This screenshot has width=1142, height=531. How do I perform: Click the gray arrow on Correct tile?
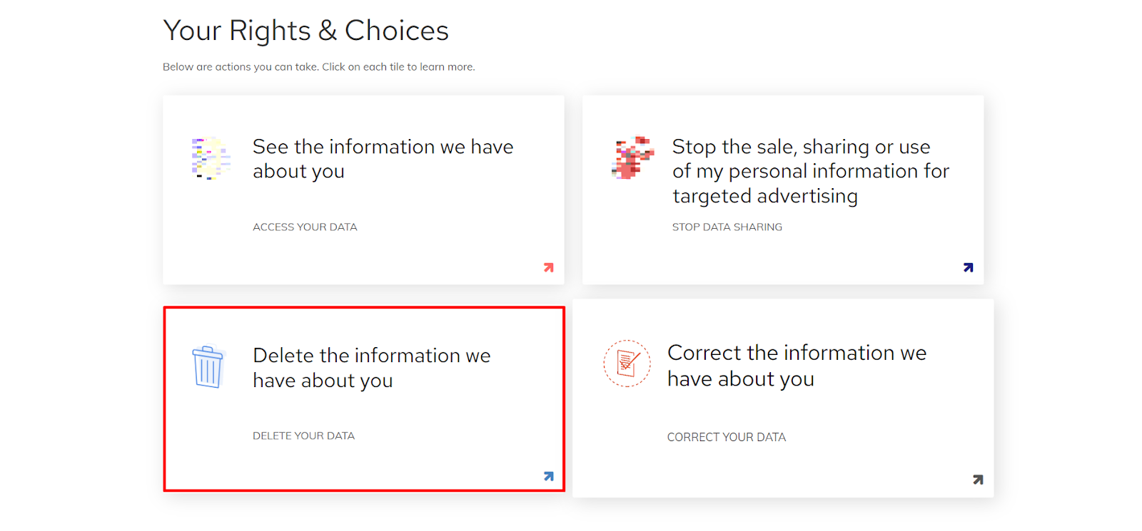coord(978,480)
